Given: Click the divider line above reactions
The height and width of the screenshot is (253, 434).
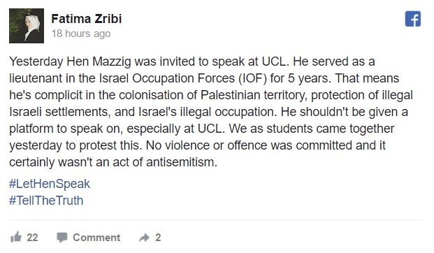Looking at the screenshot, I should (216, 220).
